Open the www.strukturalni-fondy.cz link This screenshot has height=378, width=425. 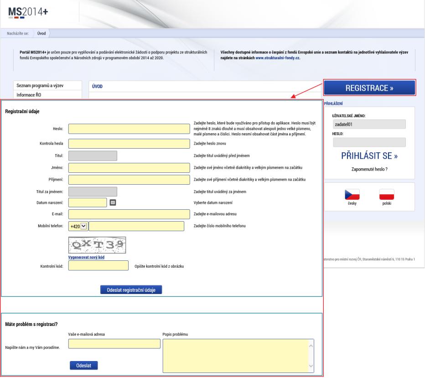click(278, 58)
